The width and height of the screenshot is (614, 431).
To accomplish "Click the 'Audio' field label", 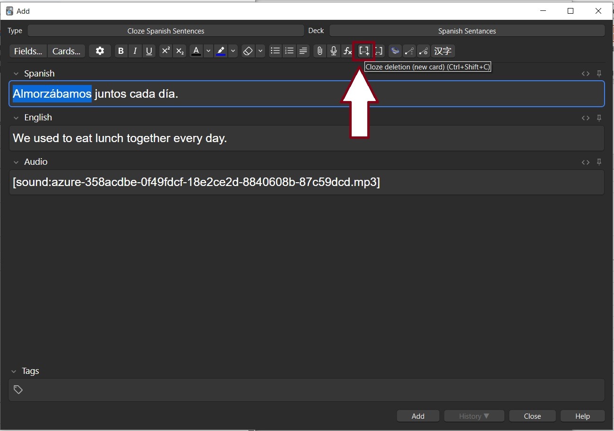I will point(36,162).
